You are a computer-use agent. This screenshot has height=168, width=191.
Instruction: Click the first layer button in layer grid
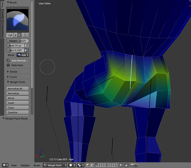click(97, 164)
